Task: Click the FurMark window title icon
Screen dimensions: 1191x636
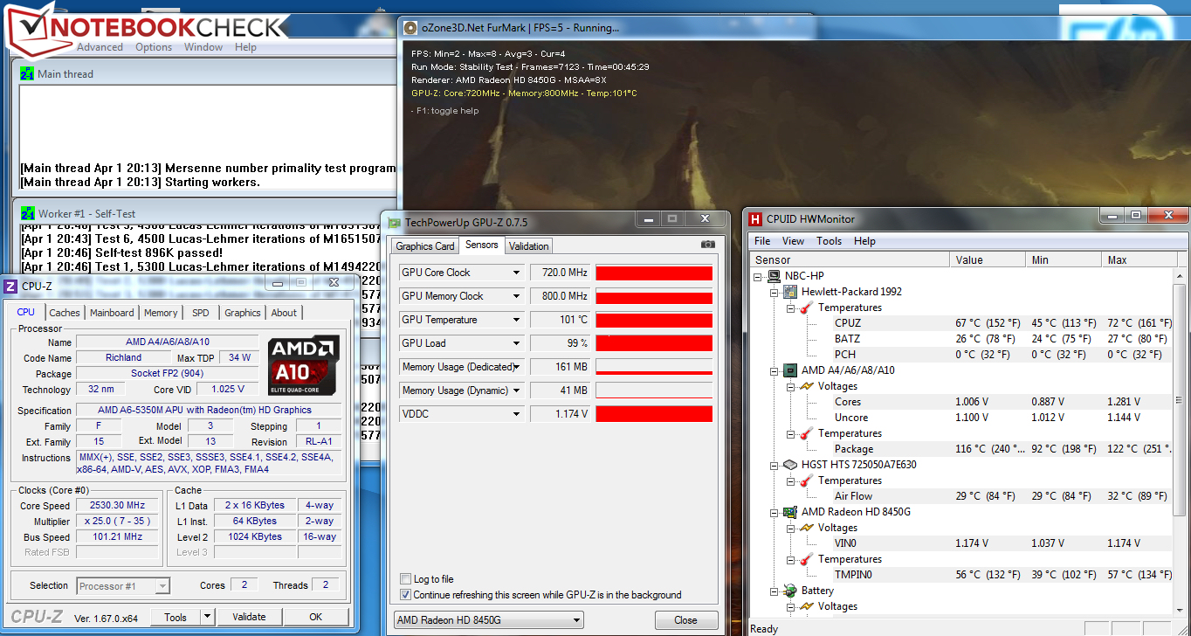Action: [x=410, y=27]
